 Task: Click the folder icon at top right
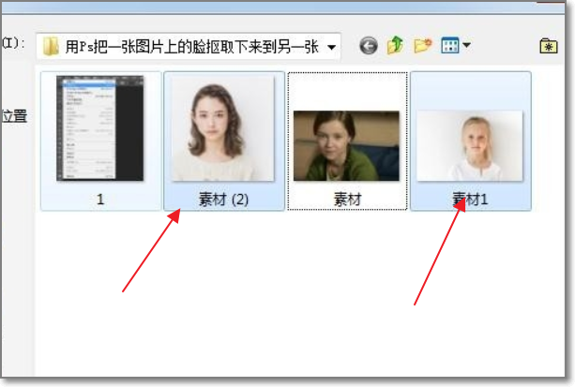tap(549, 46)
